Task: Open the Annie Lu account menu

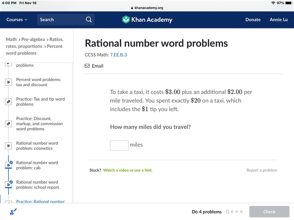Action: (279, 19)
